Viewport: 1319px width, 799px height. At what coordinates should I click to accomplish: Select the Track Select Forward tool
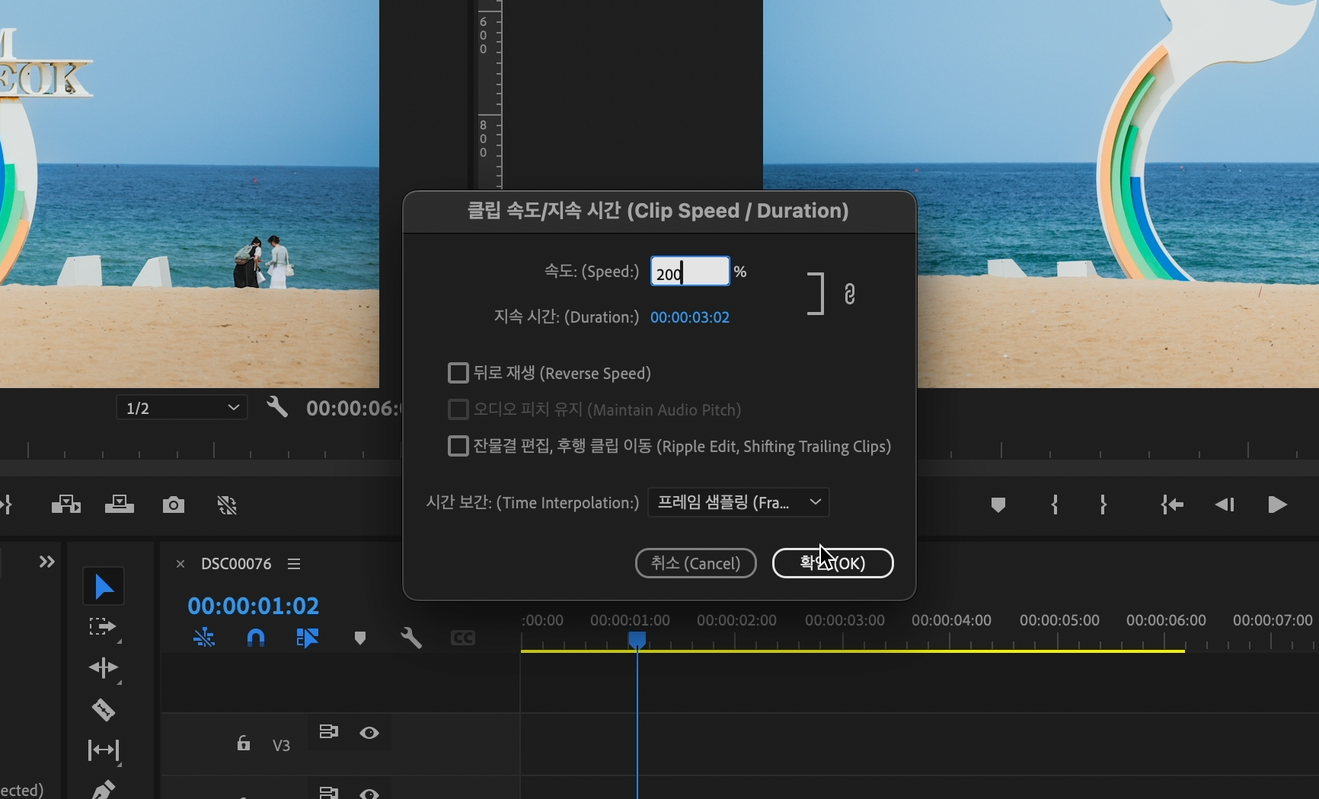pos(102,628)
